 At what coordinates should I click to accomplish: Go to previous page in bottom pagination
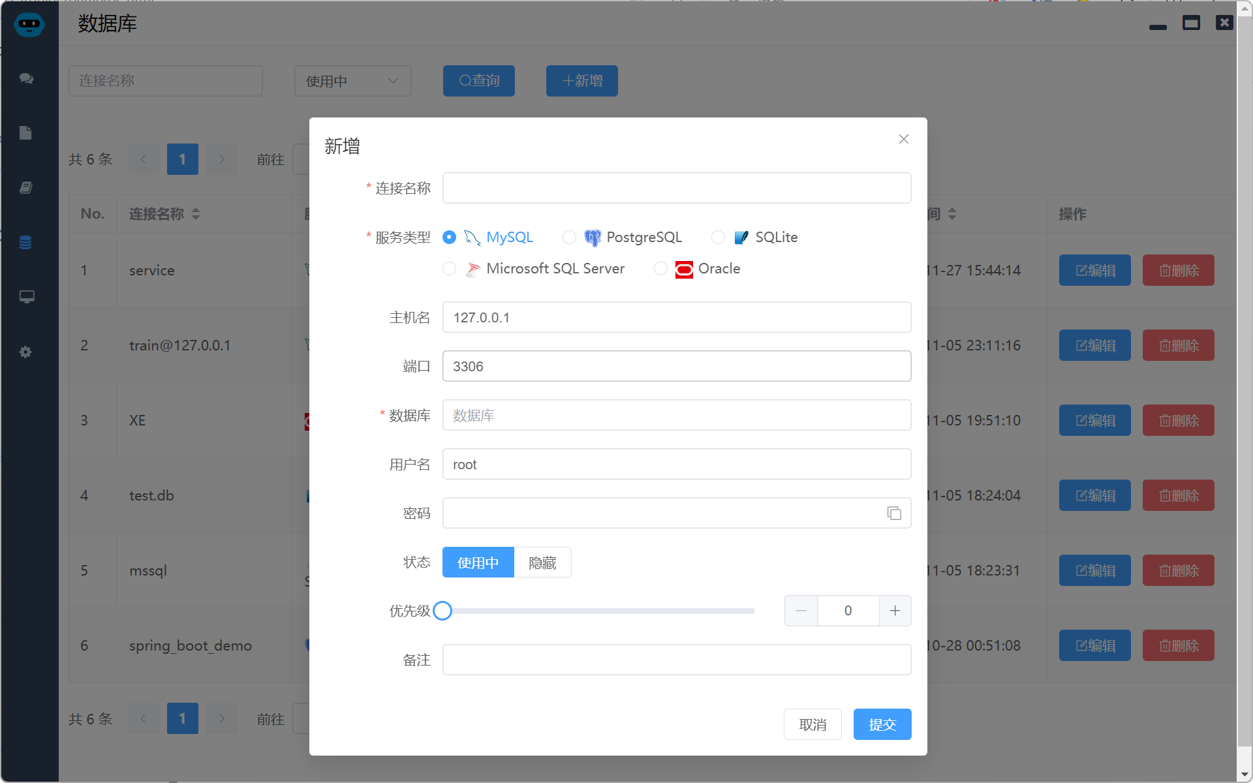tap(144, 718)
